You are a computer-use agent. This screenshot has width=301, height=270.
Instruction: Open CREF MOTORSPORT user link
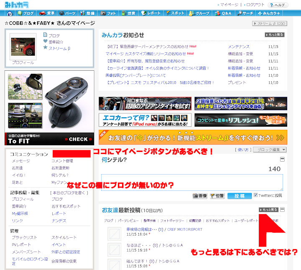coord(185,229)
